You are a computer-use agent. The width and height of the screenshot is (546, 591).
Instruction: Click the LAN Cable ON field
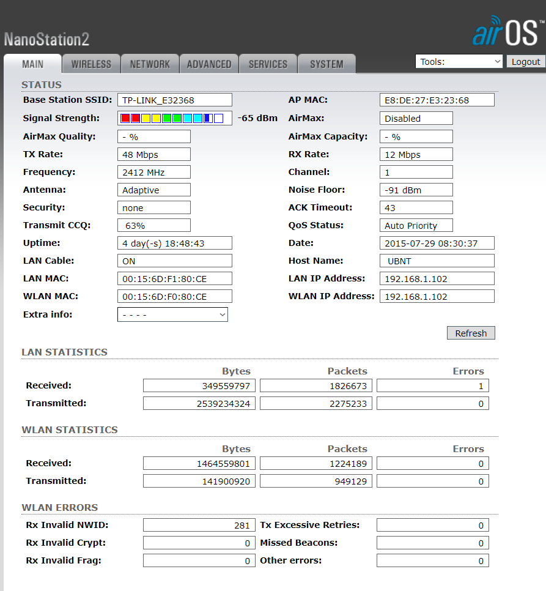point(175,261)
